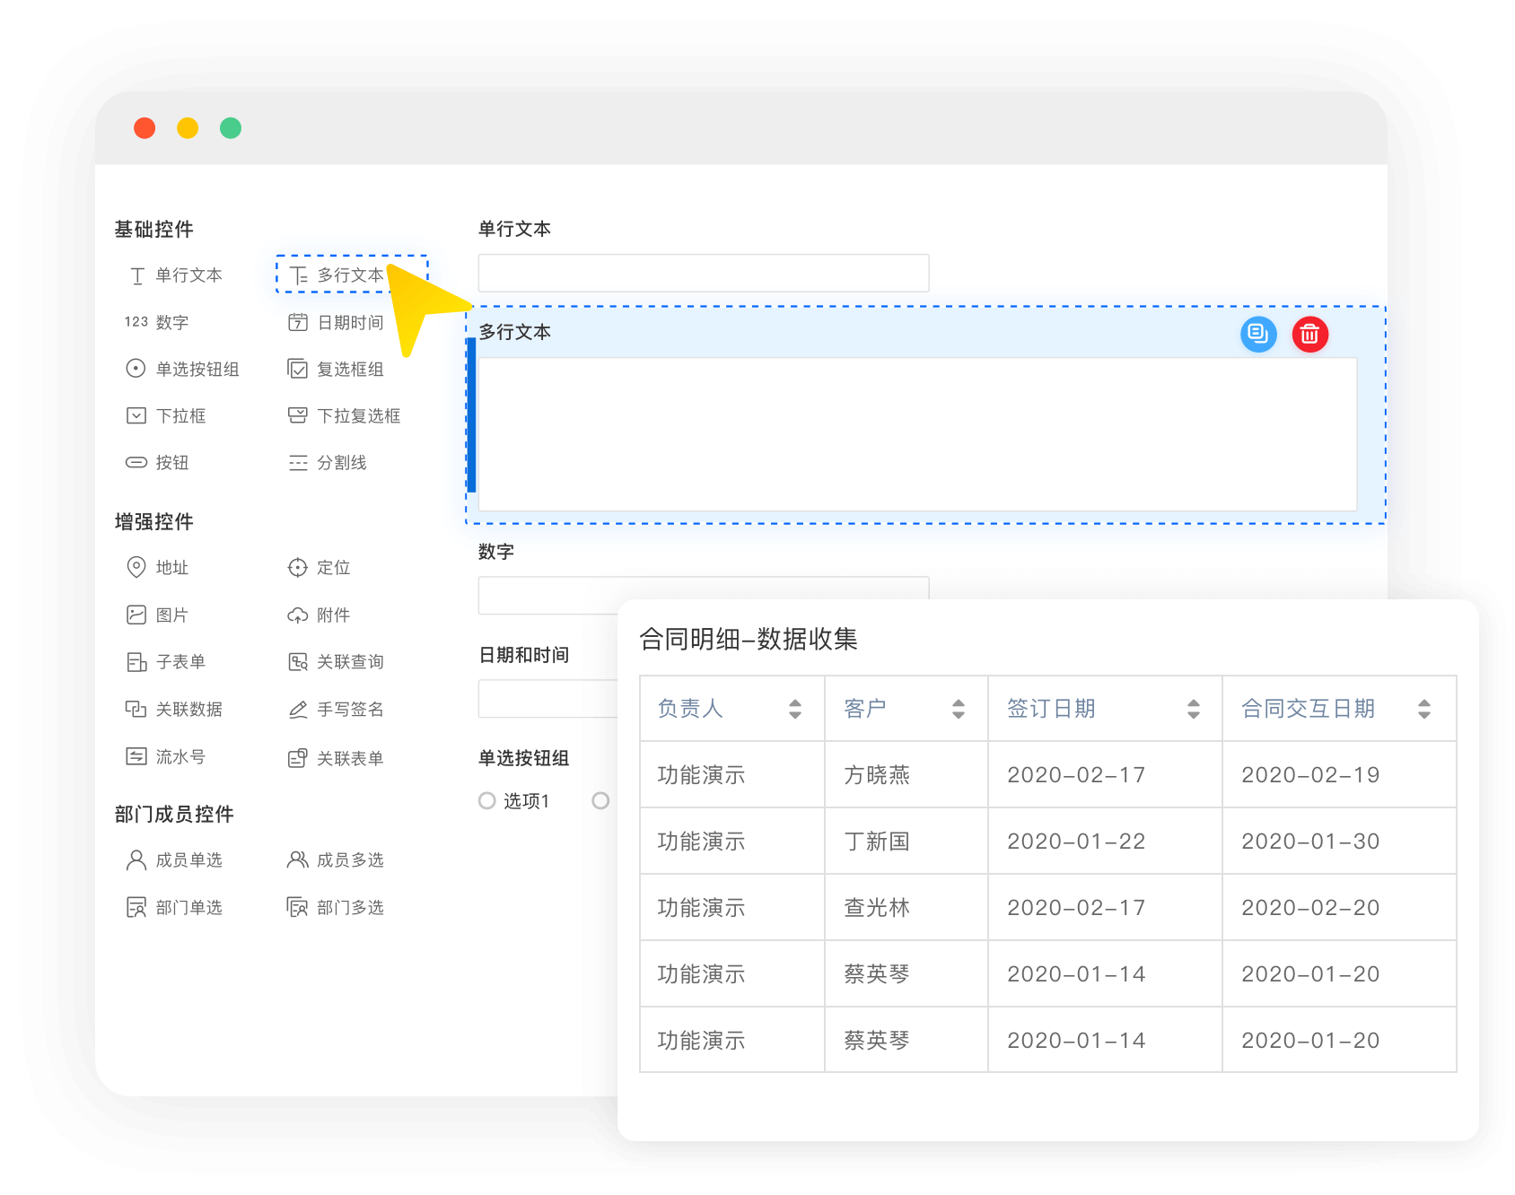1515x1195 pixels.
Task: Choose the 图片 image control icon
Action: [136, 615]
